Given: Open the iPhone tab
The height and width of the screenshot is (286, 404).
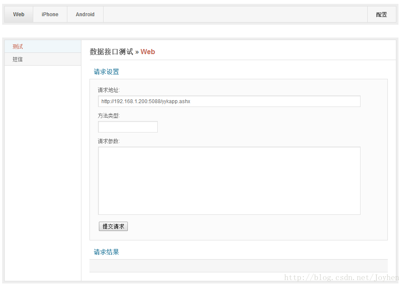Looking at the screenshot, I should point(50,14).
